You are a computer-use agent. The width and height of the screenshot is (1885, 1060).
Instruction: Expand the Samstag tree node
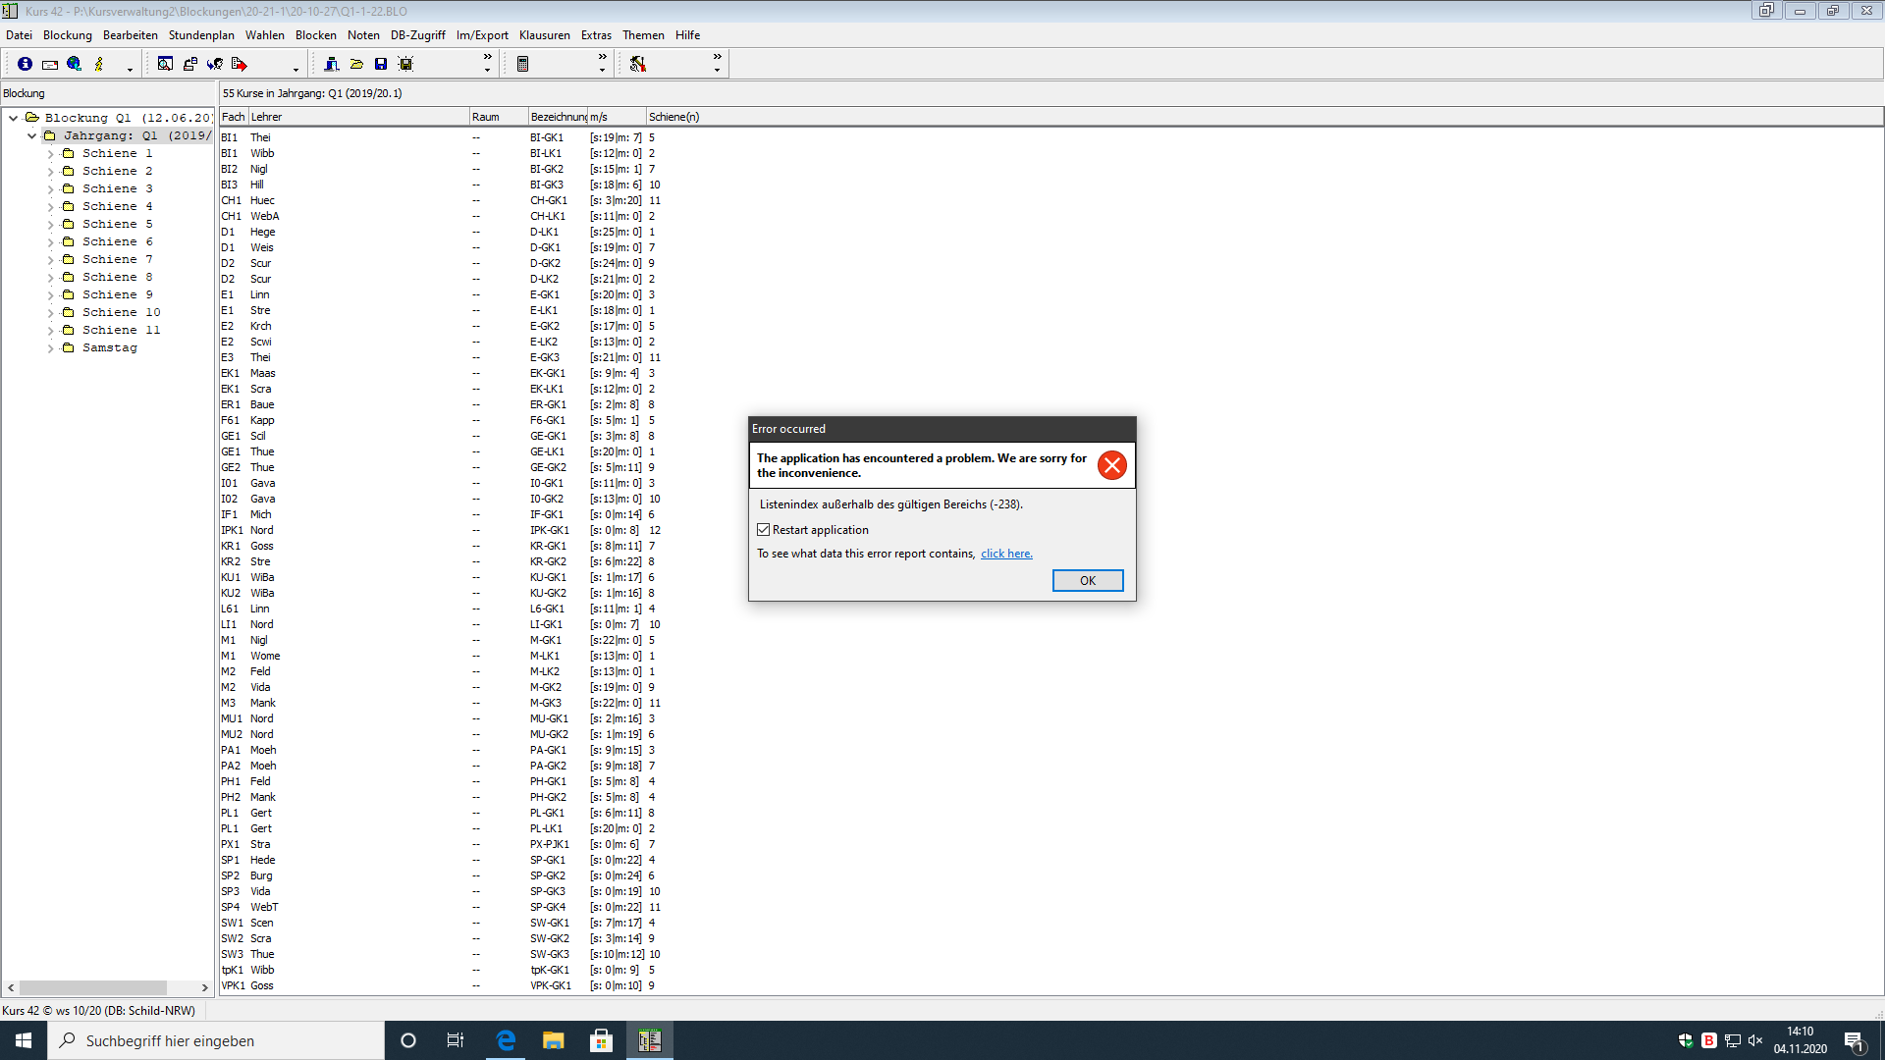[x=51, y=348]
